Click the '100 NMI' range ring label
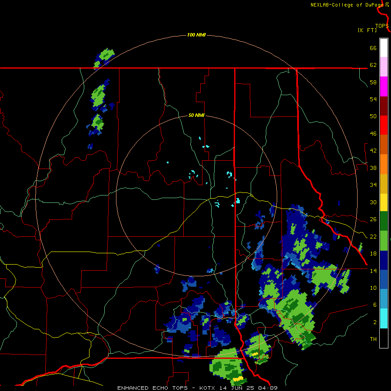Image resolution: width=391 pixels, height=391 pixels. point(196,35)
